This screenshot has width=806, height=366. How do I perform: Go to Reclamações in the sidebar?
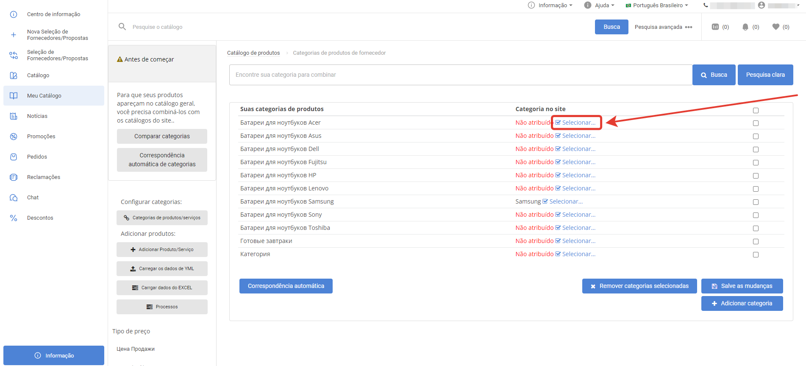pos(44,177)
